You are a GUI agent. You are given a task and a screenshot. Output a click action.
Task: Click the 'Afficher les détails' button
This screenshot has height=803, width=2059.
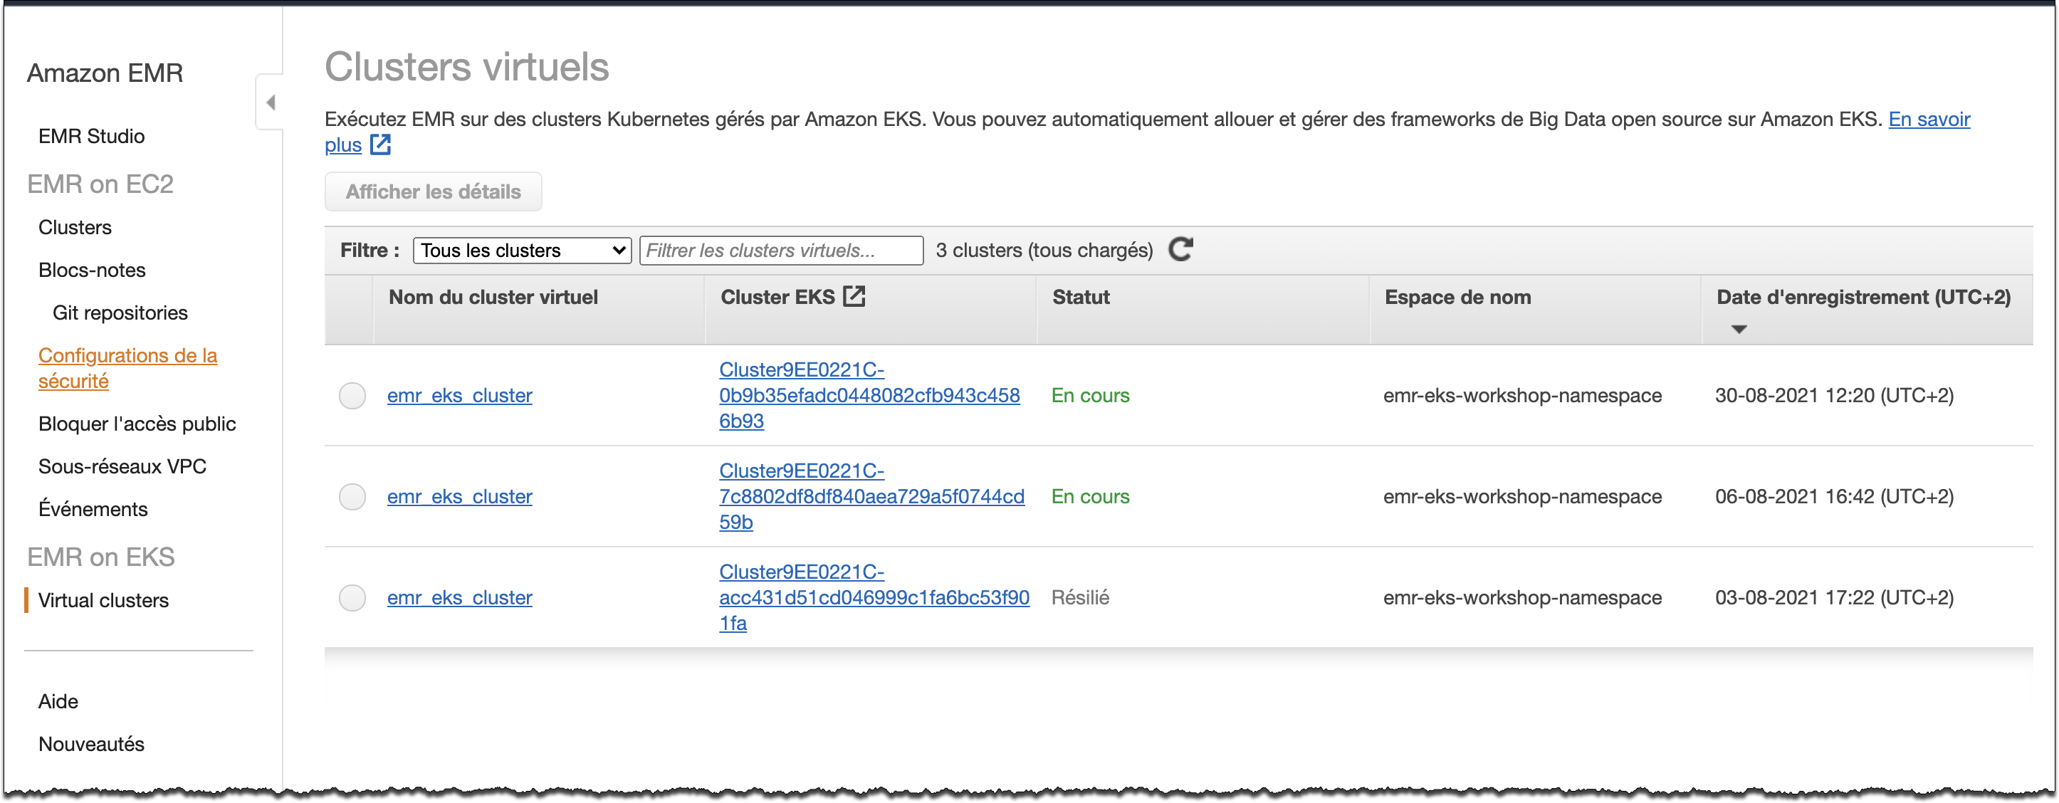[x=433, y=191]
